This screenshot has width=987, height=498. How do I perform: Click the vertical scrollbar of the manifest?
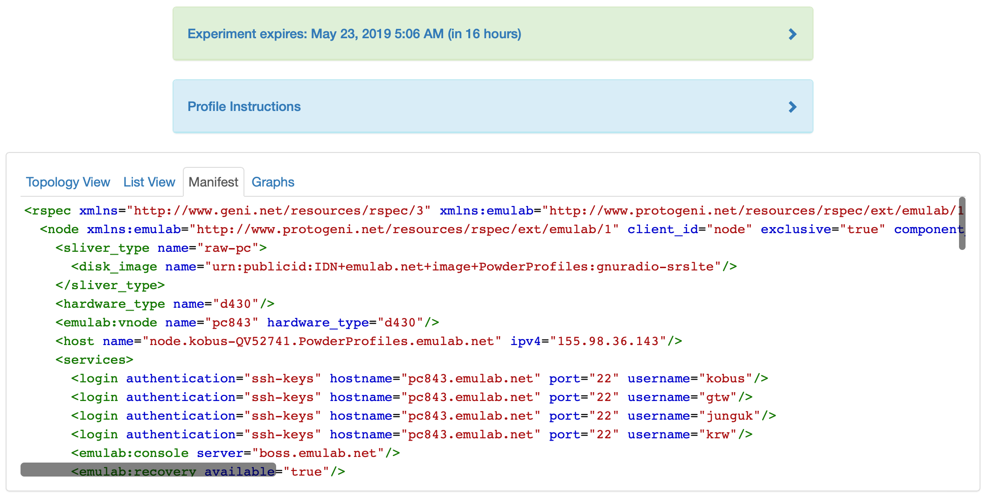[x=962, y=223]
